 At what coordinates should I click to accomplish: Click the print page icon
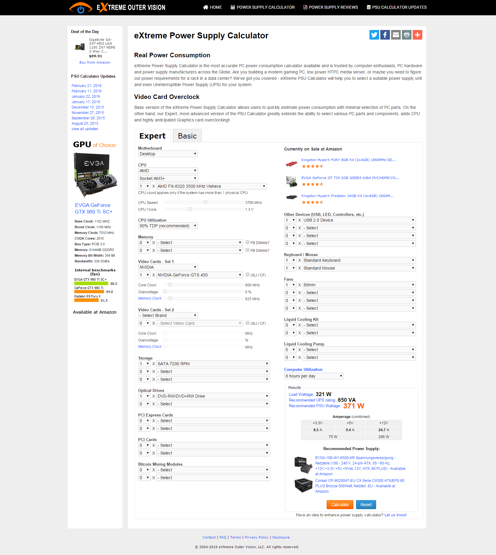406,35
